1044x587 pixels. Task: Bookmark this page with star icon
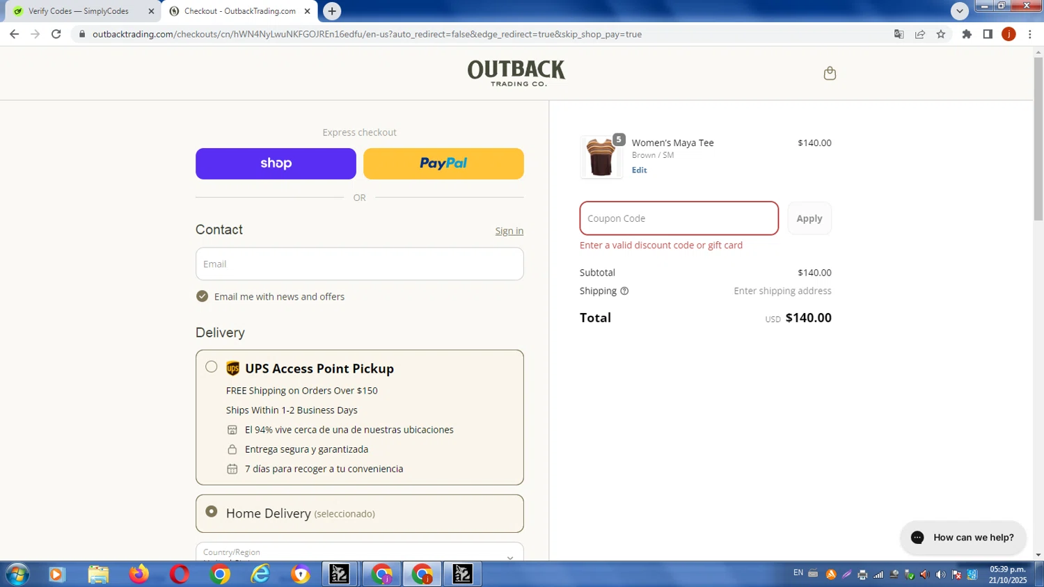coord(941,34)
